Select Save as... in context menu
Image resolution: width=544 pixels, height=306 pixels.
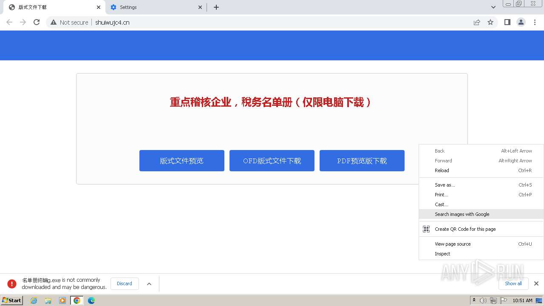(x=481, y=185)
